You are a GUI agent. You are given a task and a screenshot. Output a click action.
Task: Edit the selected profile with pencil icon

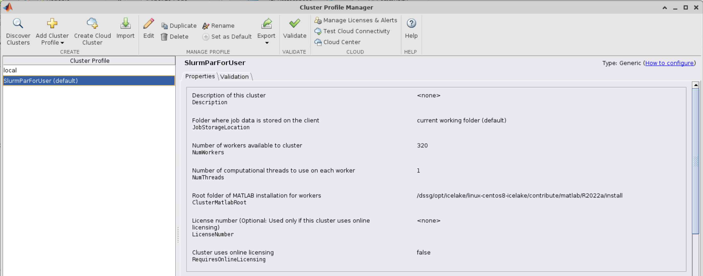149,24
